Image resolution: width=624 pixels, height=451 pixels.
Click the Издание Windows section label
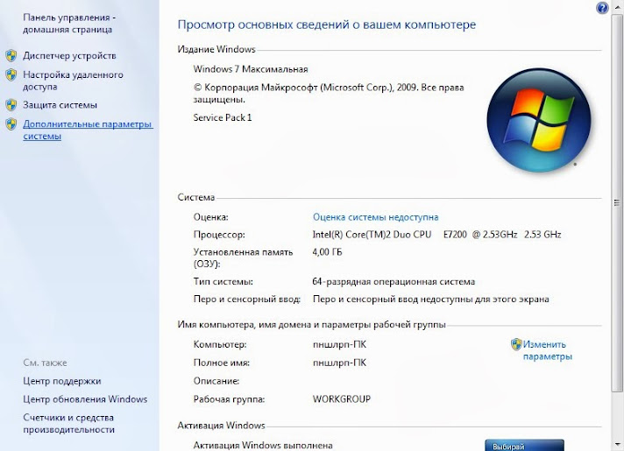[216, 49]
